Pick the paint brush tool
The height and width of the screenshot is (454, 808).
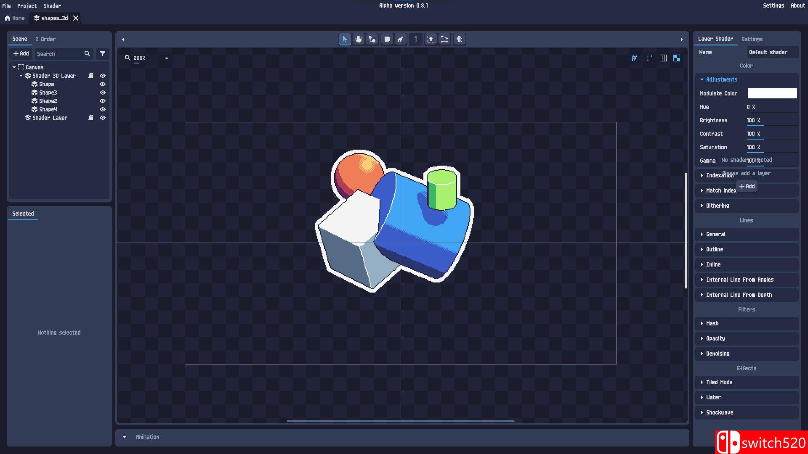pos(400,39)
